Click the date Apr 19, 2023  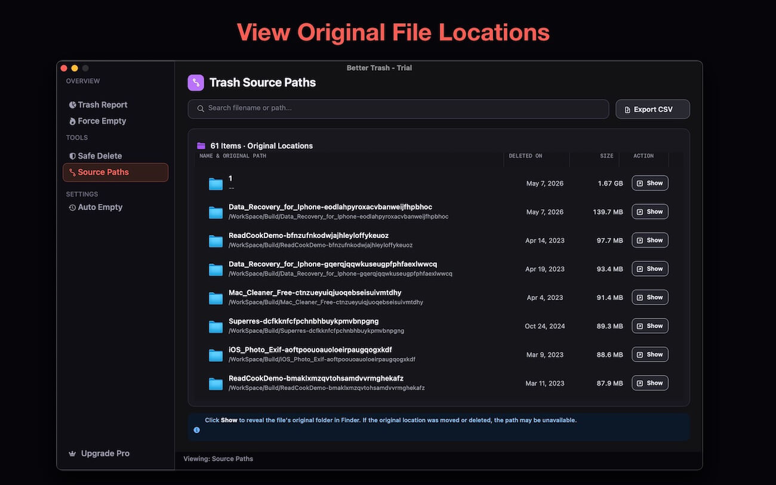click(545, 269)
